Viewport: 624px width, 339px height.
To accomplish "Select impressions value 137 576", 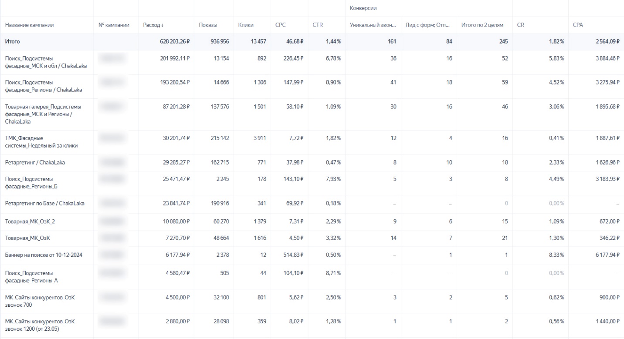I will pyautogui.click(x=220, y=107).
